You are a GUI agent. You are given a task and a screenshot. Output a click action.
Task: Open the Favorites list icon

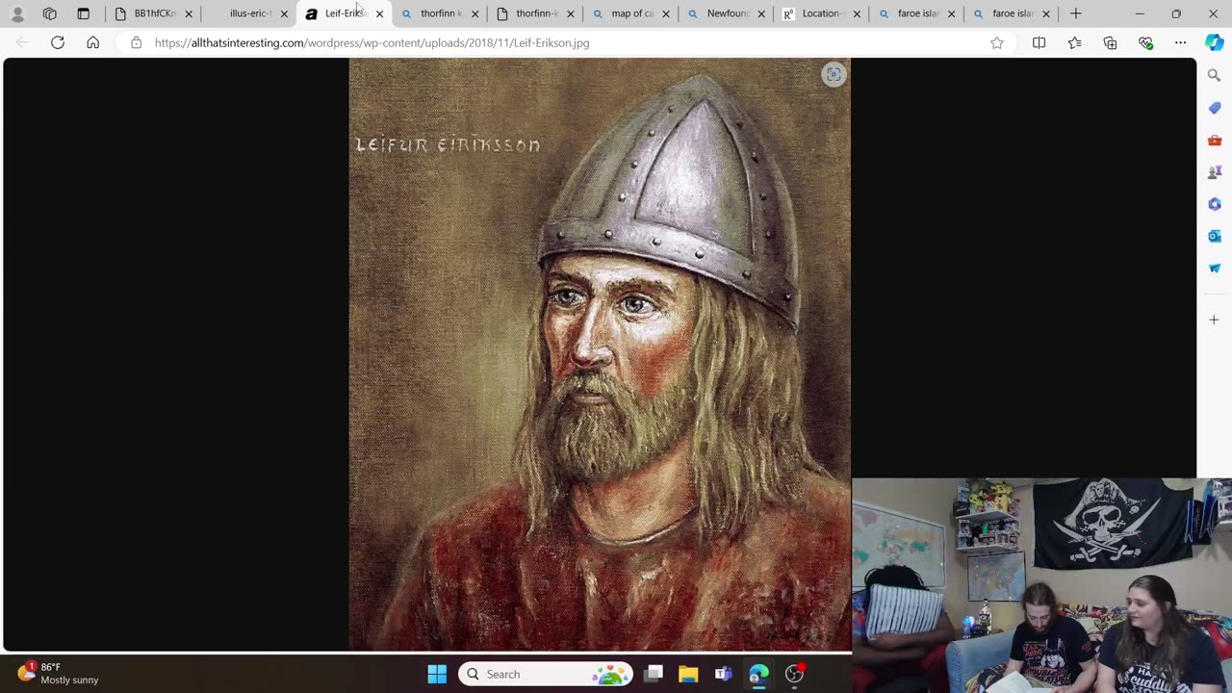click(x=1074, y=42)
